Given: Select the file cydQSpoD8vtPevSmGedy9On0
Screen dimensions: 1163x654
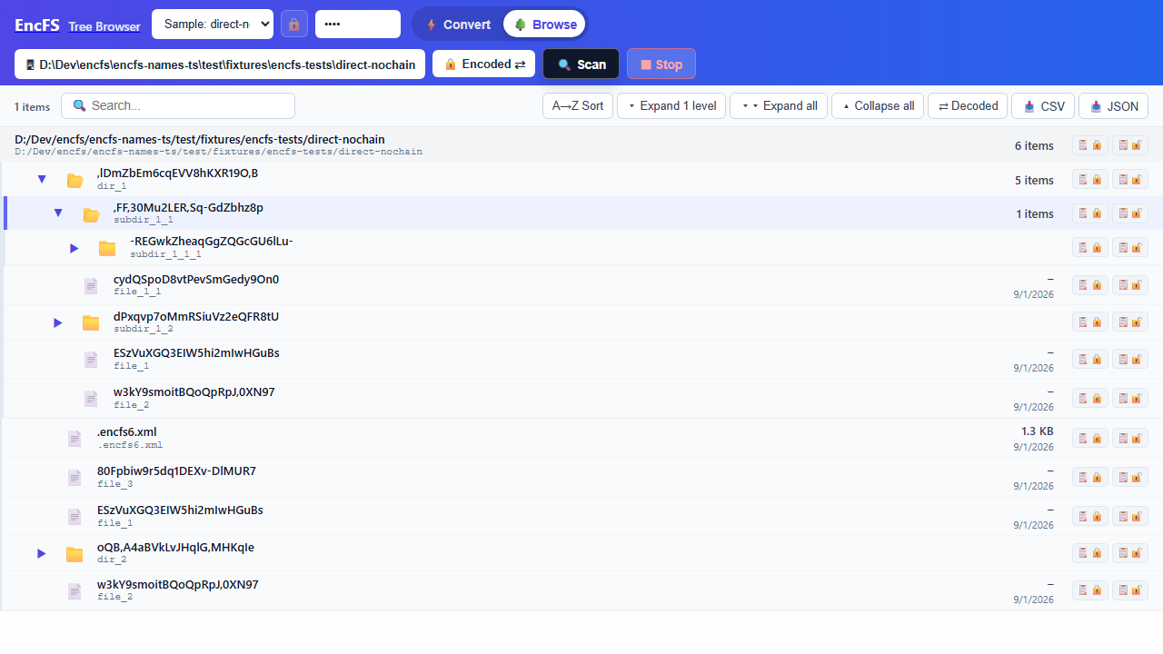Looking at the screenshot, I should [x=196, y=279].
